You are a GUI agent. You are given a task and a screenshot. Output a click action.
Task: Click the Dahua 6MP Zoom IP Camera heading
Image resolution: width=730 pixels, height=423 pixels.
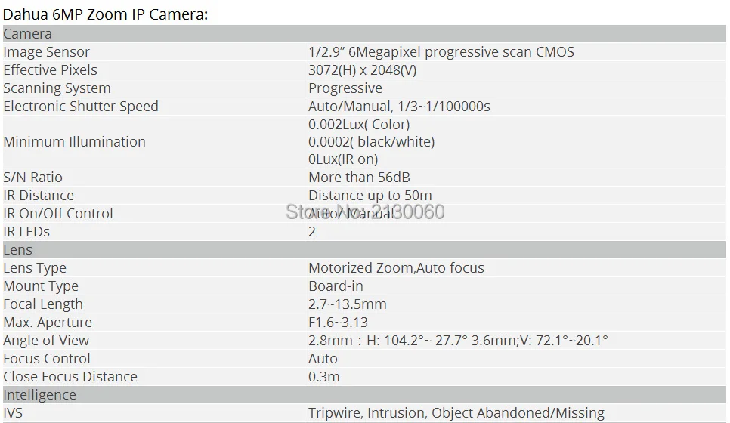point(105,14)
